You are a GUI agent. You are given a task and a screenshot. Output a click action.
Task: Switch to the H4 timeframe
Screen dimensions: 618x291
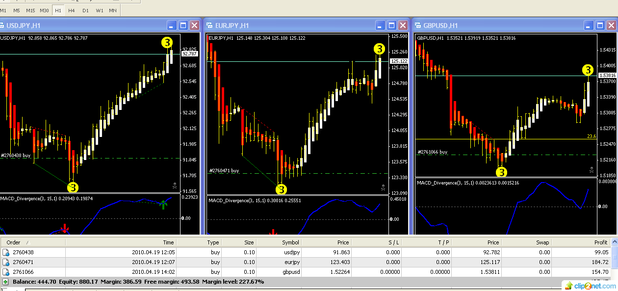pos(72,10)
